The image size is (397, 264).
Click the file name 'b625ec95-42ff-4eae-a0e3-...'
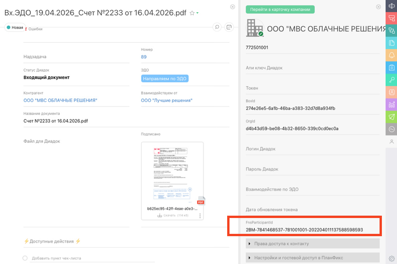[172, 209]
